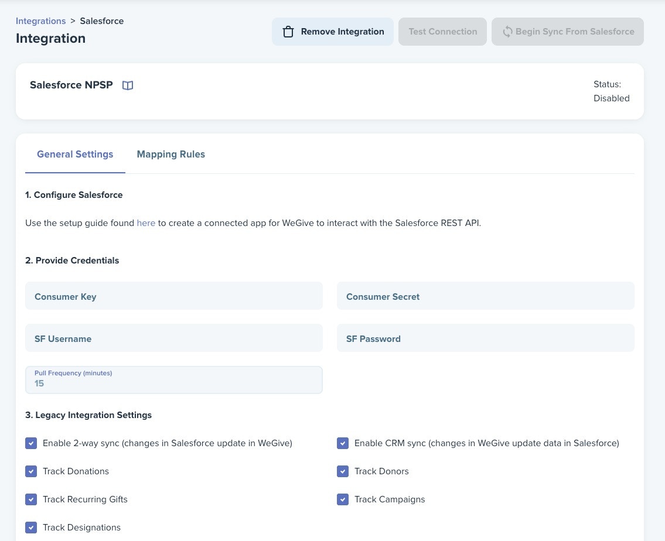Select the General Settings tab
The width and height of the screenshot is (665, 541).
pyautogui.click(x=75, y=154)
